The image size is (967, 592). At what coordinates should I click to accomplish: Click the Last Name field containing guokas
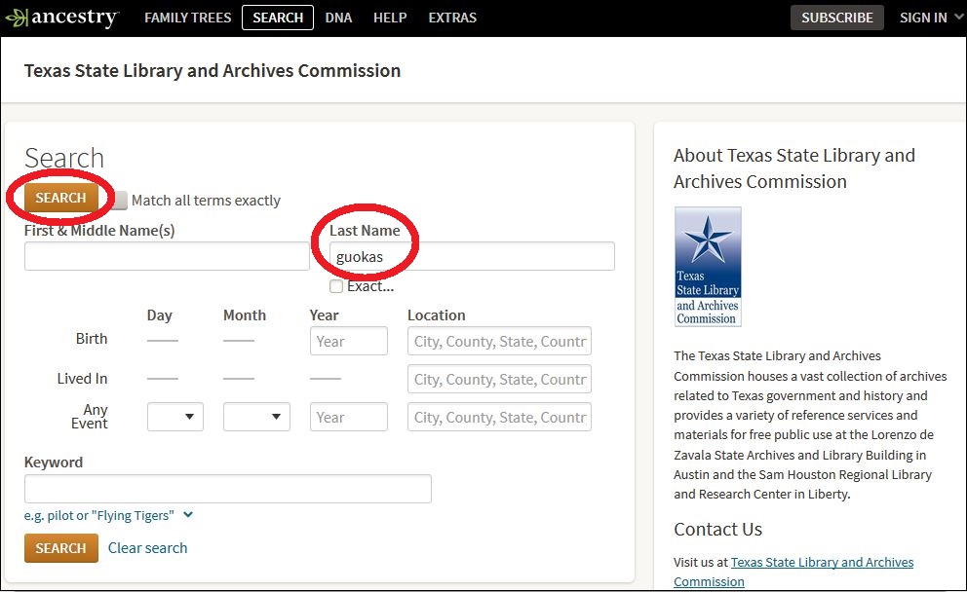click(472, 256)
